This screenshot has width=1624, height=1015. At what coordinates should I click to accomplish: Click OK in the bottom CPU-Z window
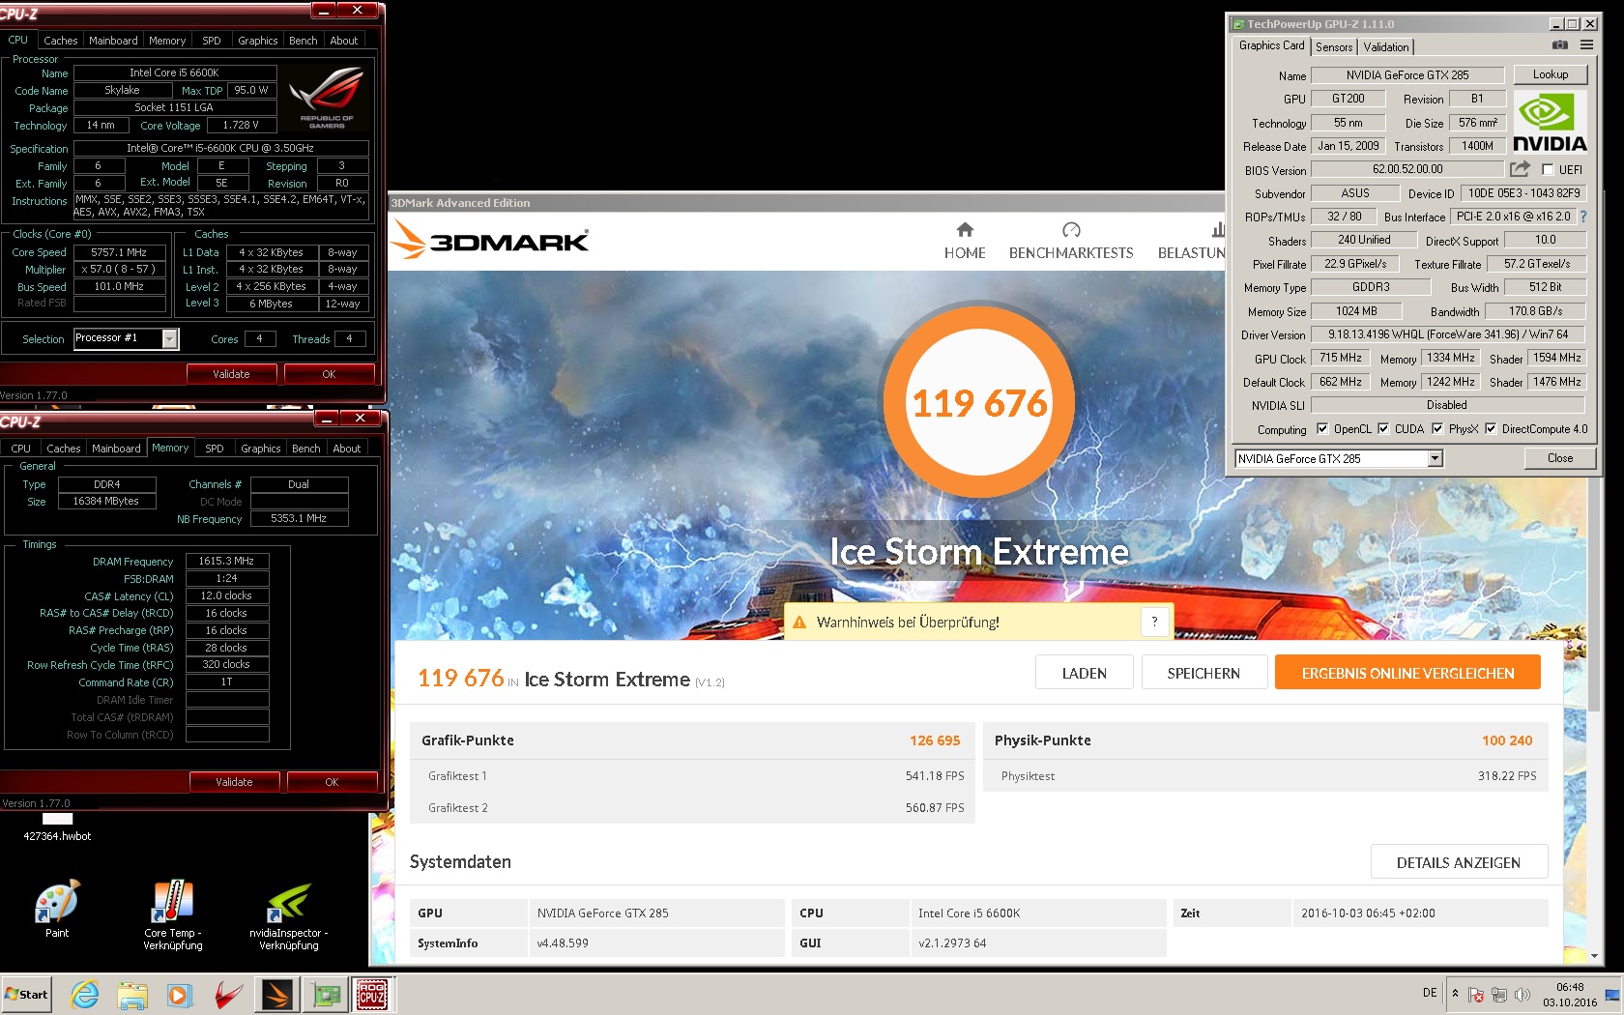coord(332,782)
